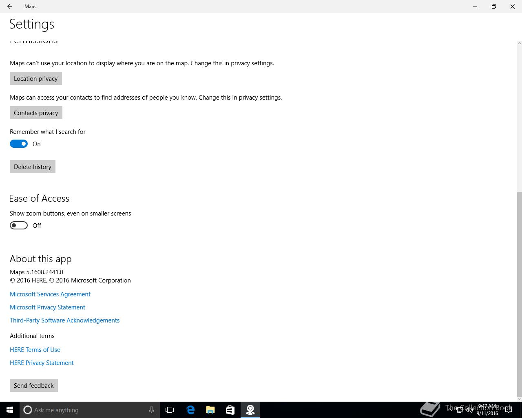The image size is (522, 418).
Task: Click the Delete history button
Action: click(x=33, y=167)
